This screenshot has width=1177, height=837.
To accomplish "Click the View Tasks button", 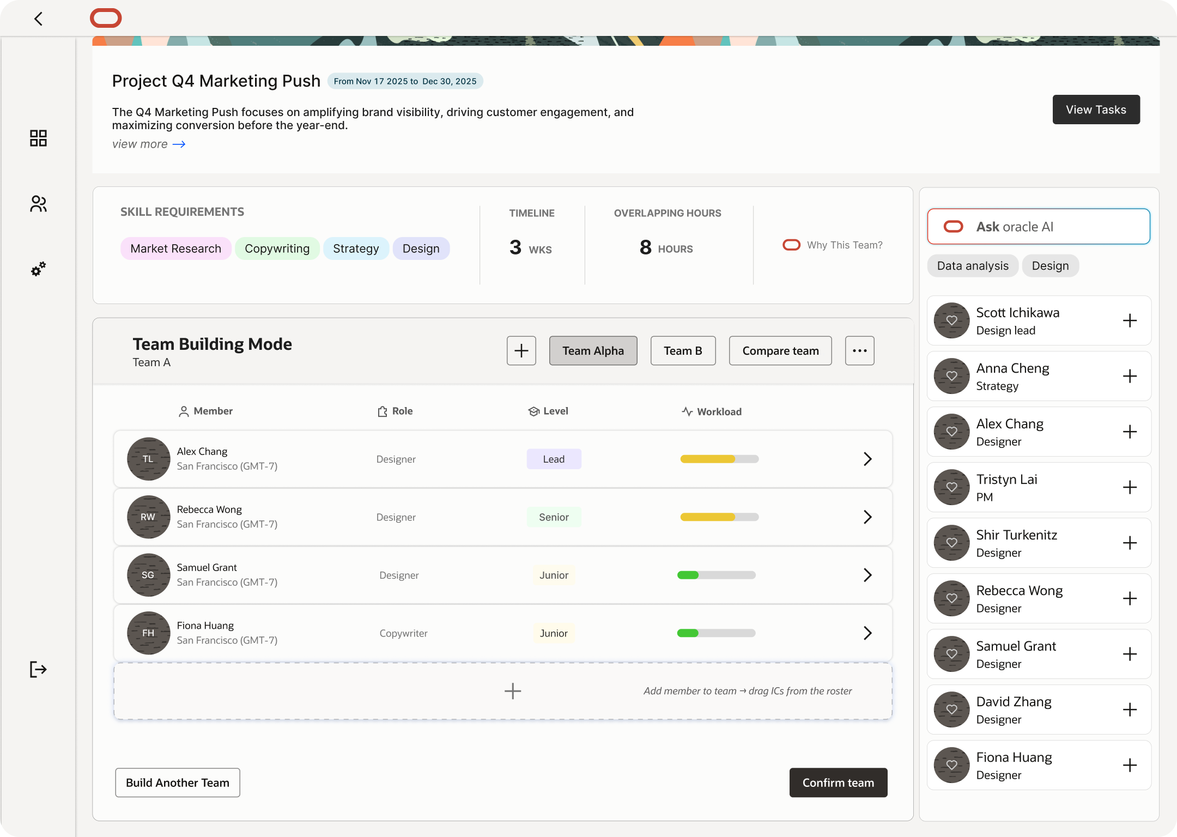I will click(1096, 109).
